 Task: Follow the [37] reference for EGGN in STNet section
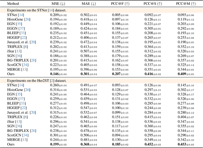point(22,28)
